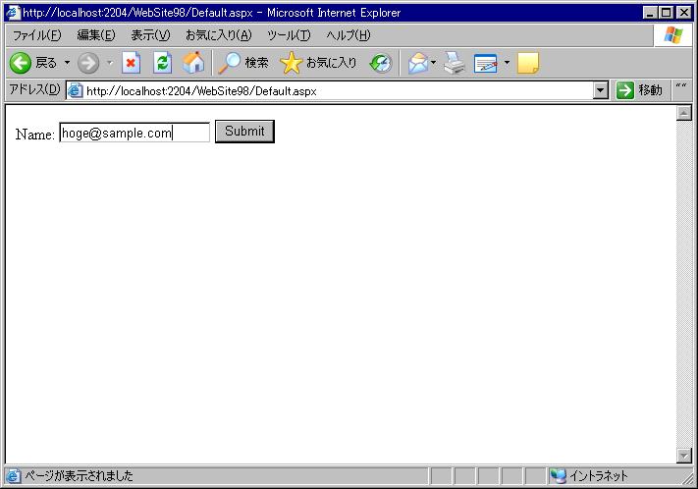
Task: Click the Edit page toolbar icon
Action: 486,63
